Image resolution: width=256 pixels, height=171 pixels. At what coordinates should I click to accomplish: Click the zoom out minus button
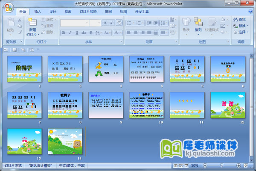(x=205, y=165)
